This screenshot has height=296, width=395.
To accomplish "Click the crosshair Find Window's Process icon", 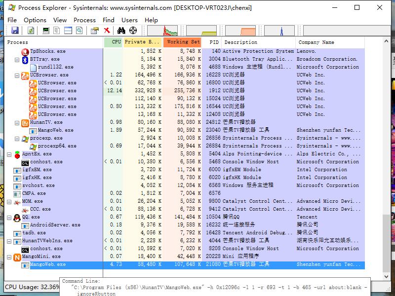I will tap(133, 31).
